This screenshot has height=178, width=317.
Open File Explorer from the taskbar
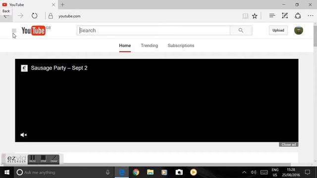tap(150, 173)
